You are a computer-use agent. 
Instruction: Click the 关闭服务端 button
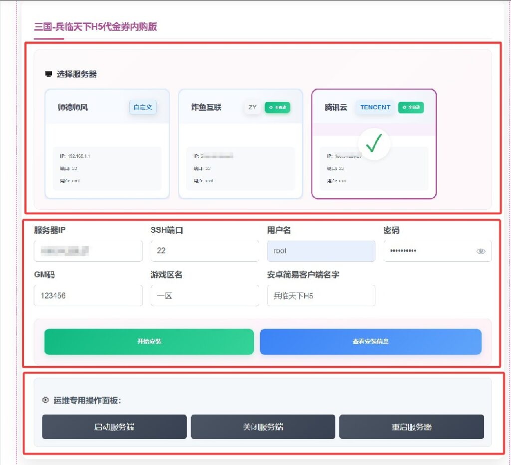pyautogui.click(x=263, y=427)
